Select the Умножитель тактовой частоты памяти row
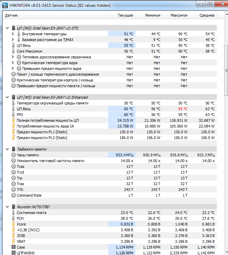 click(114, 161)
